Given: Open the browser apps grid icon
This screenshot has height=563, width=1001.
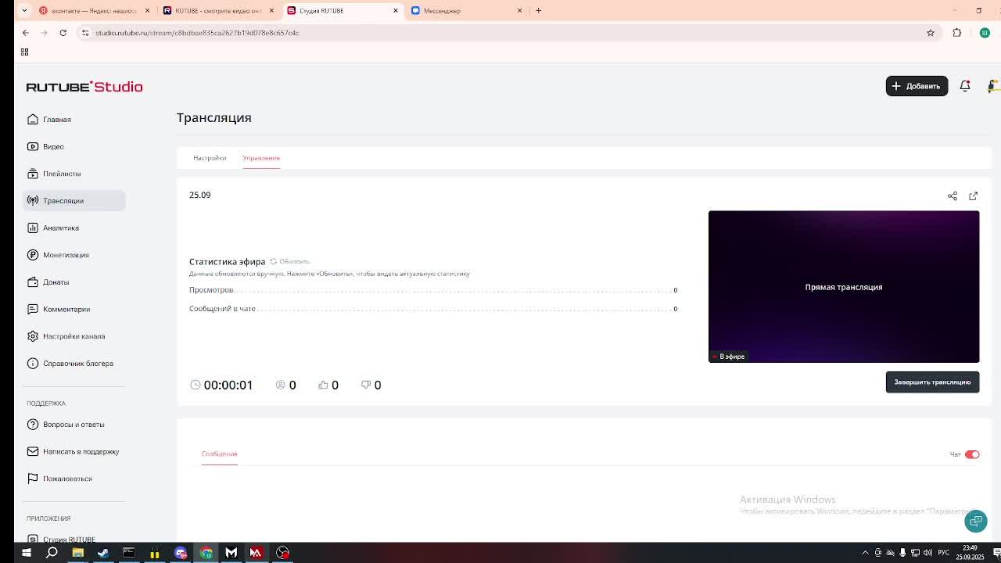Looking at the screenshot, I should tap(24, 52).
